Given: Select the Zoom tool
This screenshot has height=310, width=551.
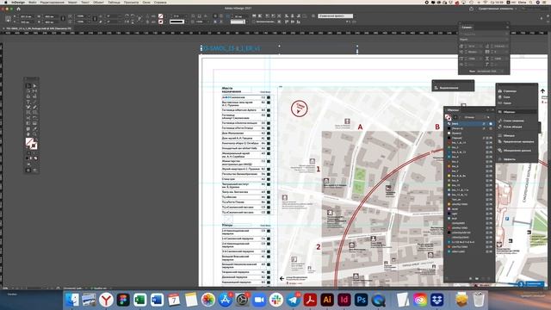Looking at the screenshot, I should [x=34, y=134].
